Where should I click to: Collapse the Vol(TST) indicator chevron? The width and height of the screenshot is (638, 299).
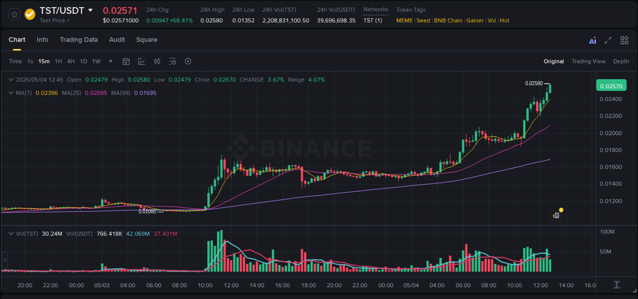point(11,234)
